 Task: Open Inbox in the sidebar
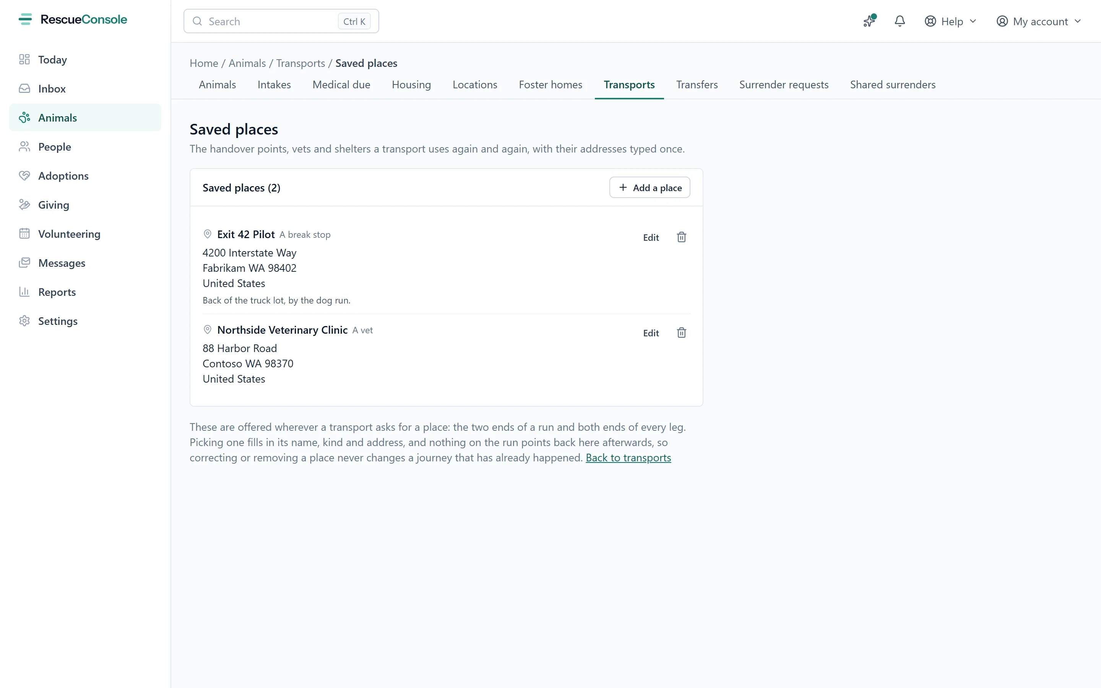[85, 89]
